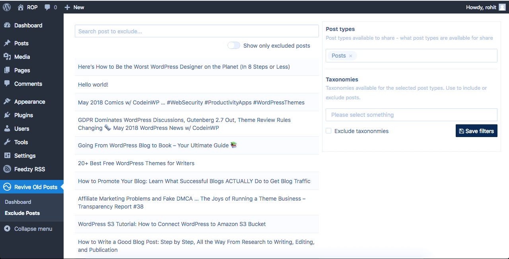Click the Save filters button

click(476, 131)
